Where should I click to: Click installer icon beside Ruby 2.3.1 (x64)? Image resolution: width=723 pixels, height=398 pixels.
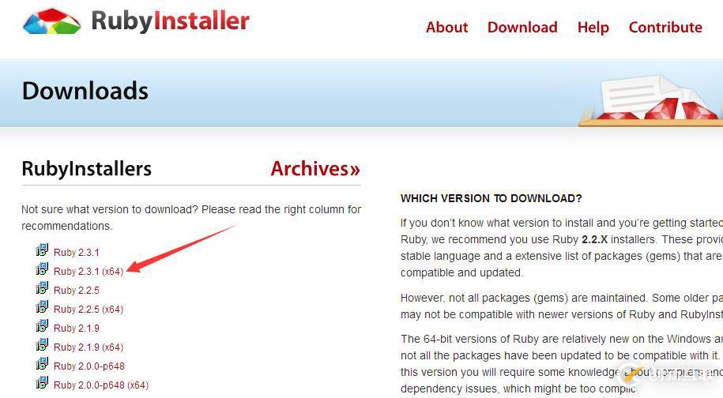point(42,269)
